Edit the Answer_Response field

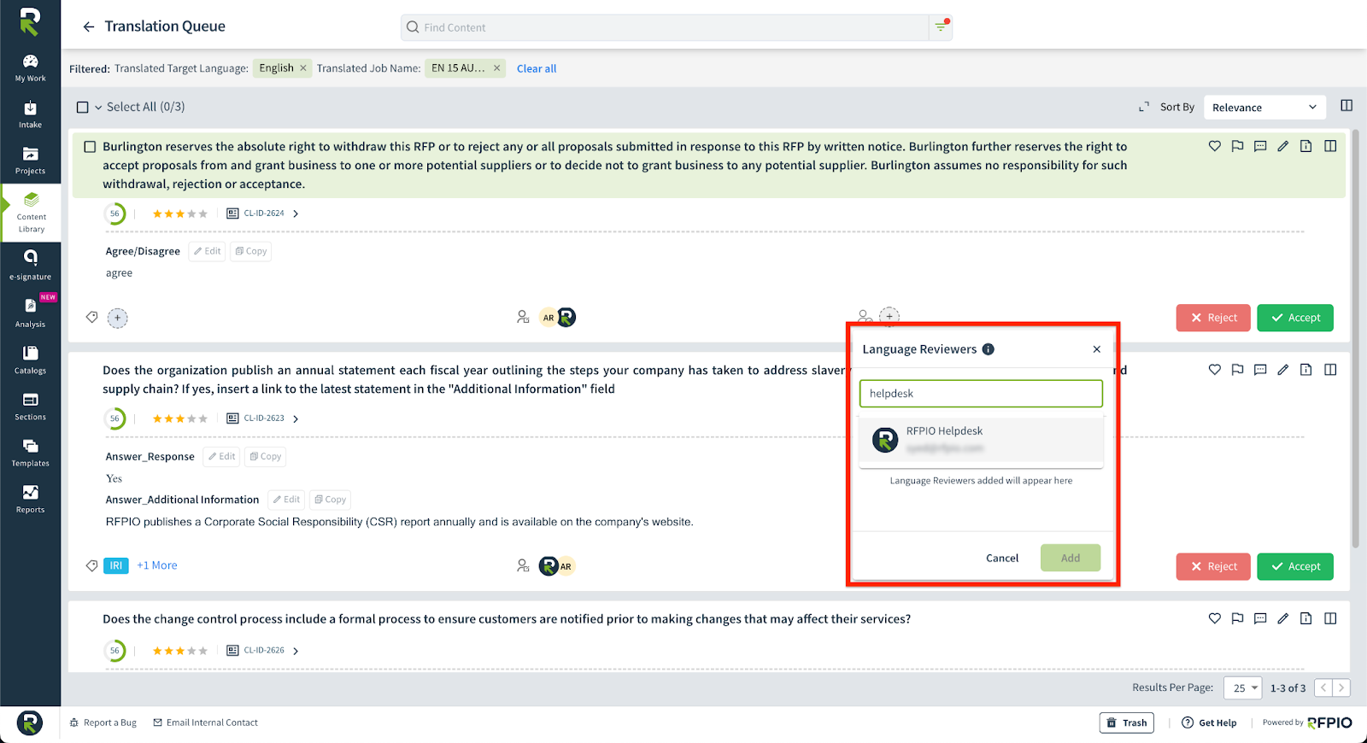222,456
